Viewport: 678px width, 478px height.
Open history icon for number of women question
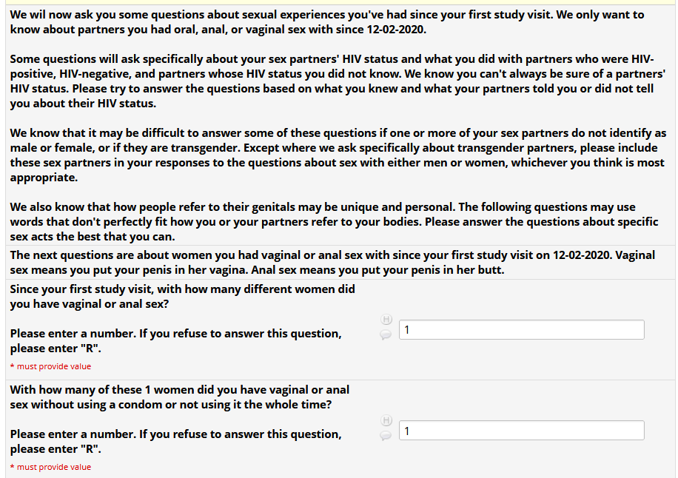[386, 320]
